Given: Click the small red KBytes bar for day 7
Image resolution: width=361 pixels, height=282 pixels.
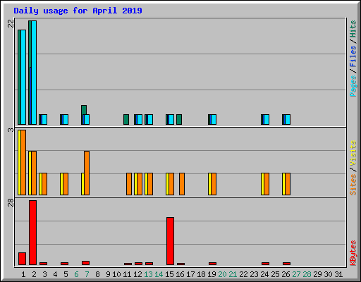Looking at the screenshot, I should pyautogui.click(x=85, y=263).
